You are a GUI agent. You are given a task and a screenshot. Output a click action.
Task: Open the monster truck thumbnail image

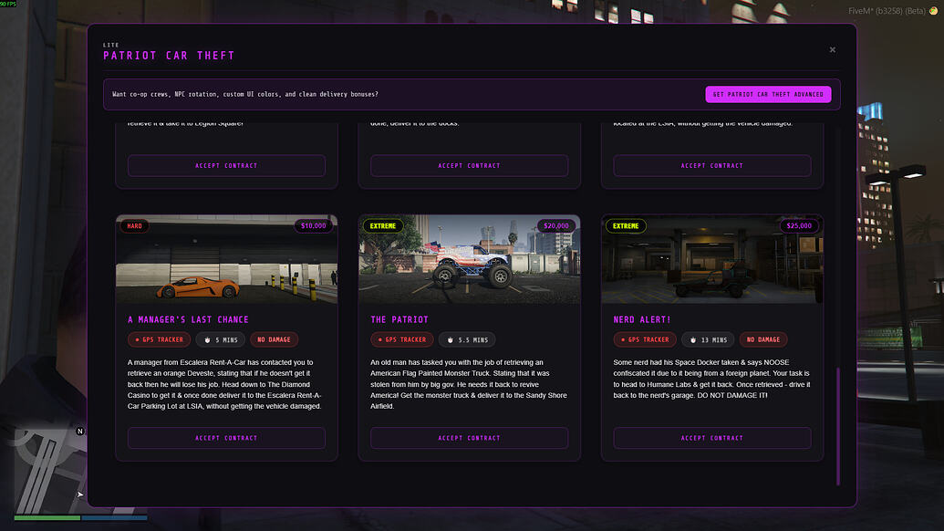point(469,259)
